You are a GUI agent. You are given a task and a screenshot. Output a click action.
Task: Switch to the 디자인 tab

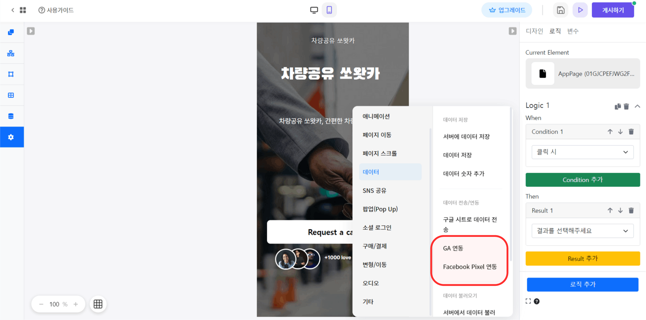(534, 31)
